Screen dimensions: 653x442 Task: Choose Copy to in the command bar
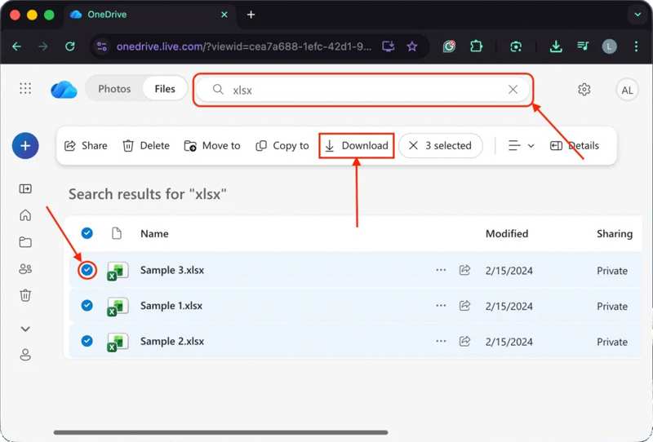coord(282,146)
